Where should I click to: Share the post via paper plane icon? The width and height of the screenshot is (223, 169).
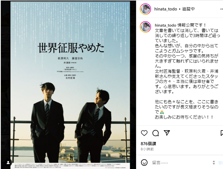point(167,133)
